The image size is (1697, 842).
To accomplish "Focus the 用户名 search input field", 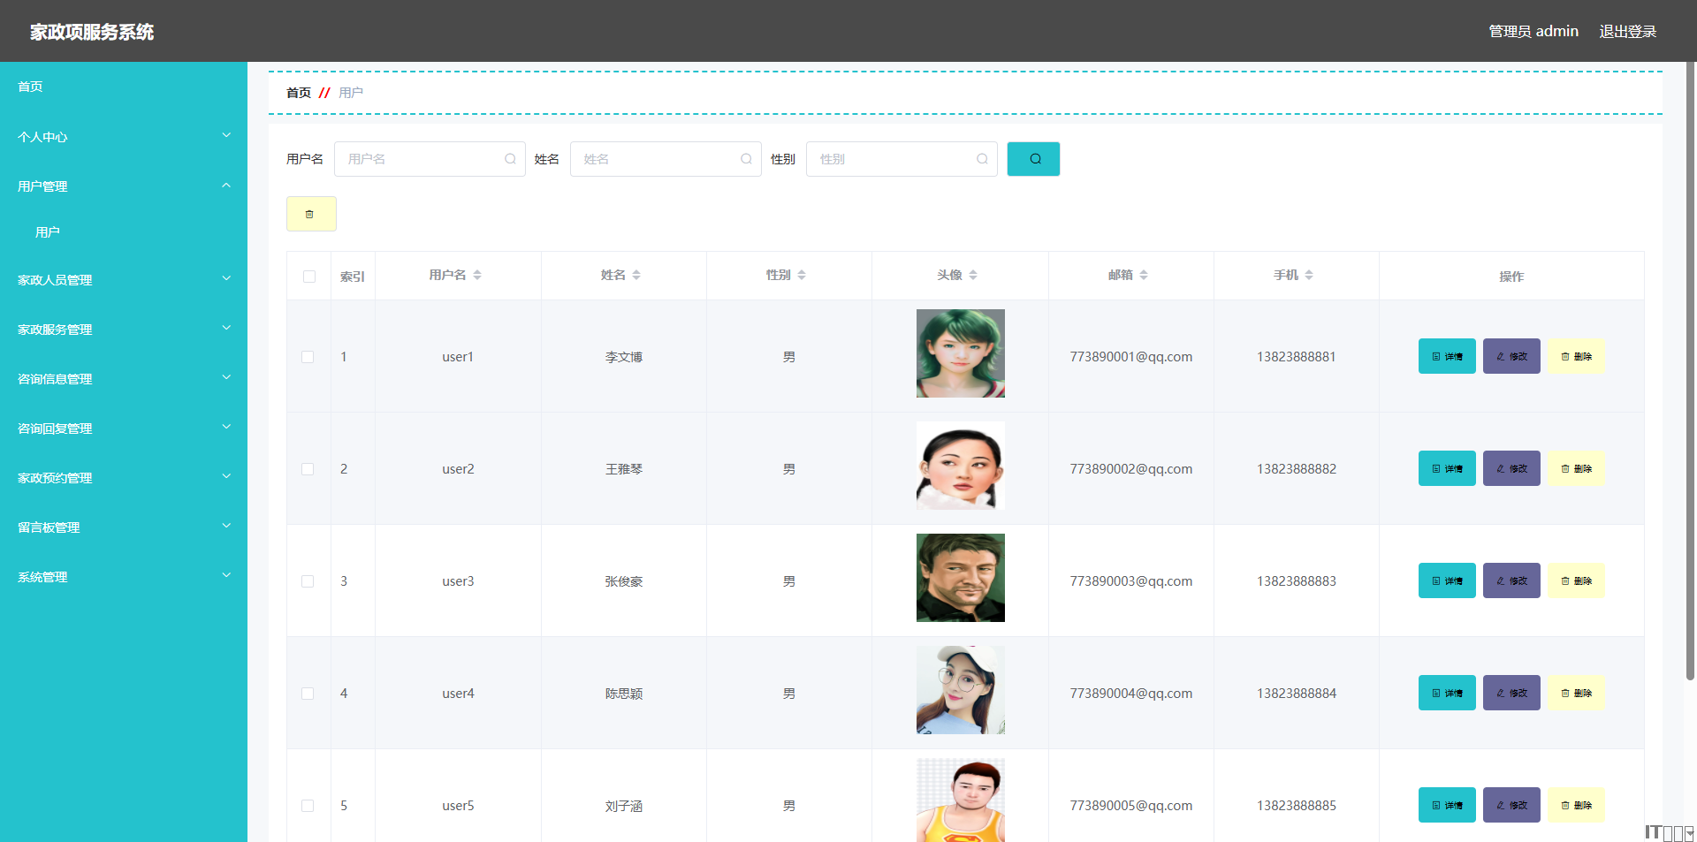I will click(x=421, y=159).
